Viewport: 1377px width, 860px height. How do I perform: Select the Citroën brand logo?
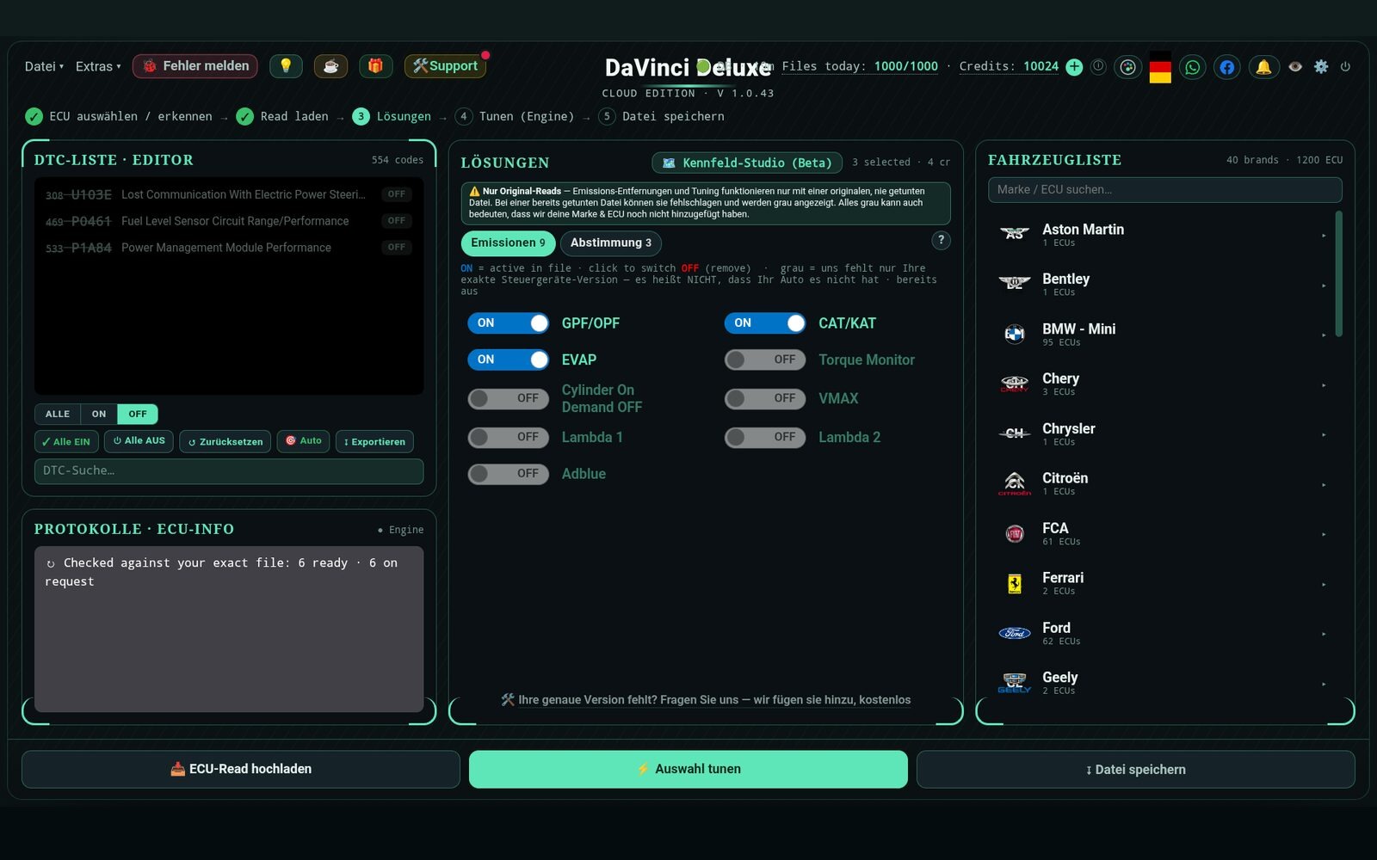[x=1015, y=483]
